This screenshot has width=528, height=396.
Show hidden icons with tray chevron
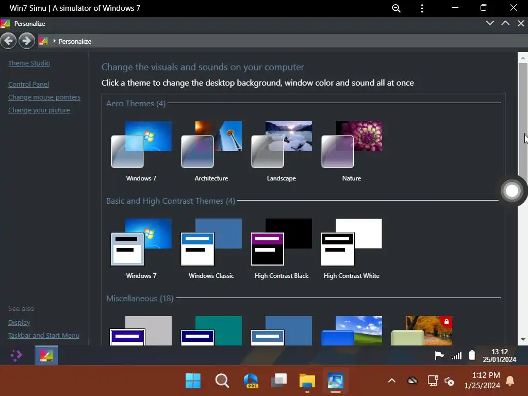392,381
